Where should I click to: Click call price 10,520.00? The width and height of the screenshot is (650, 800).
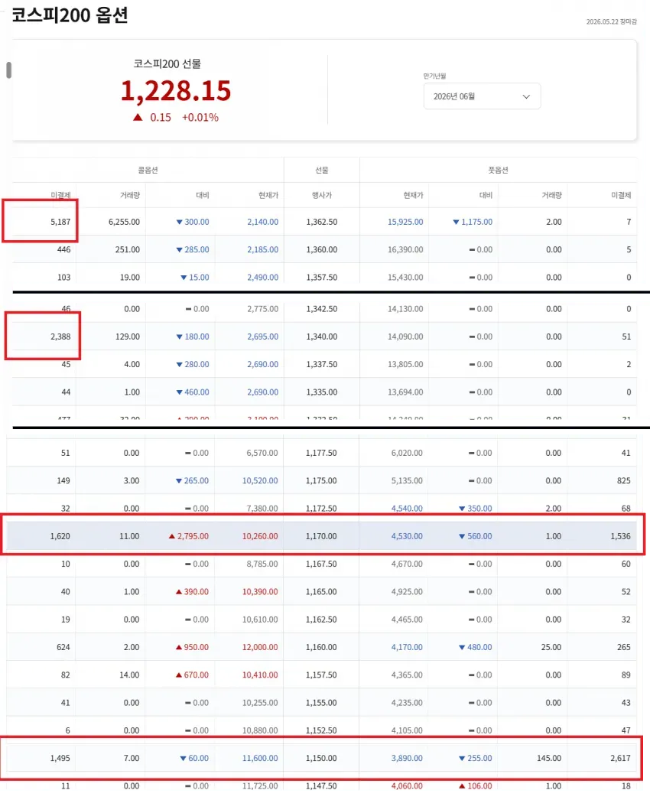point(260,480)
